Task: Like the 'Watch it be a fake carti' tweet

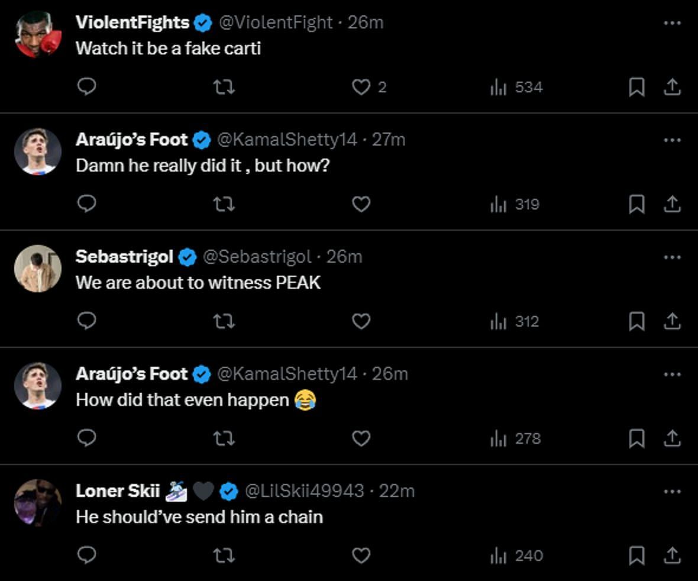Action: (x=361, y=87)
